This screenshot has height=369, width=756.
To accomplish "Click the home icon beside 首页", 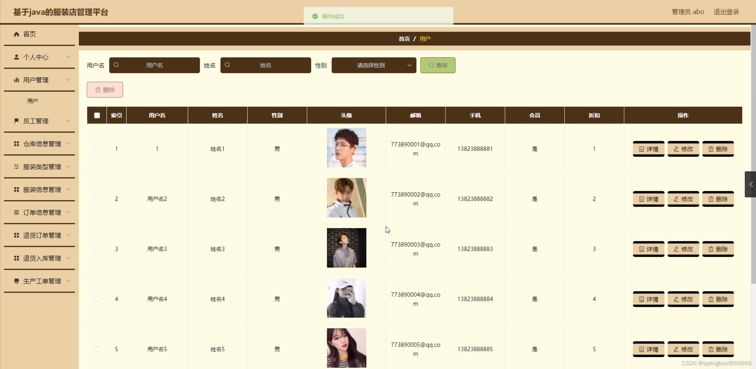I will point(17,34).
